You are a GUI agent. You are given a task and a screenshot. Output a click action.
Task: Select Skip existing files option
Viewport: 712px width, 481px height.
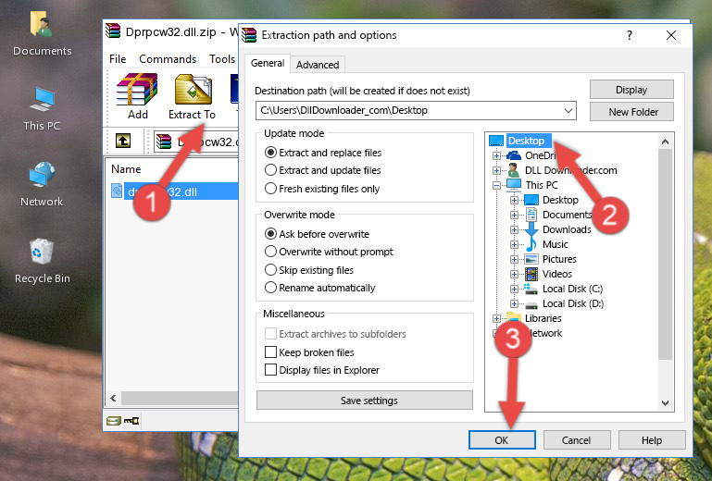pos(308,269)
